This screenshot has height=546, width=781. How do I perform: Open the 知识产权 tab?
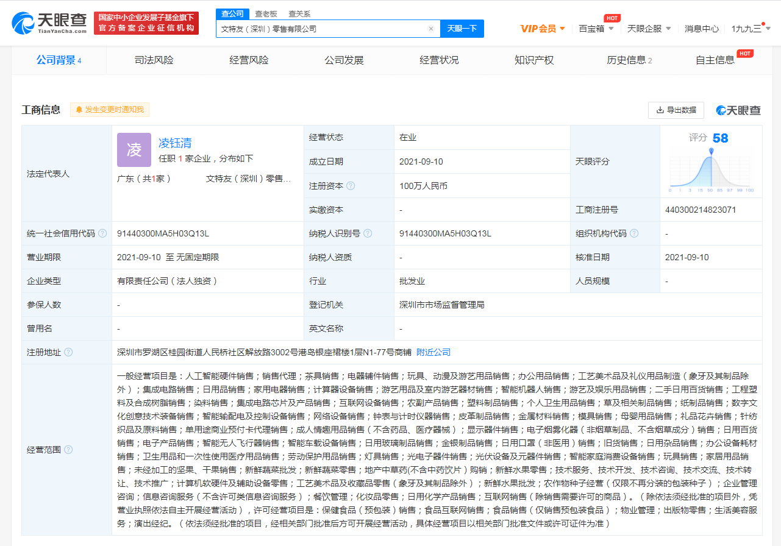point(534,60)
